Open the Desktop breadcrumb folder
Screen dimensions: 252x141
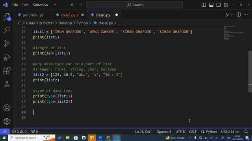click(x=65, y=23)
